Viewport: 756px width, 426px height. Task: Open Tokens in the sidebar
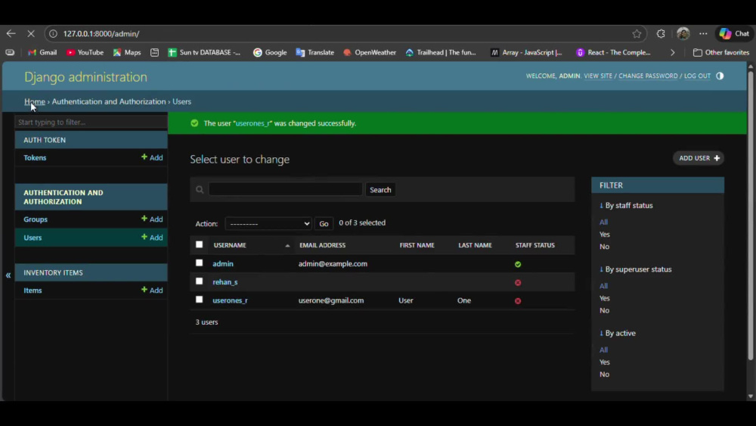[35, 157]
